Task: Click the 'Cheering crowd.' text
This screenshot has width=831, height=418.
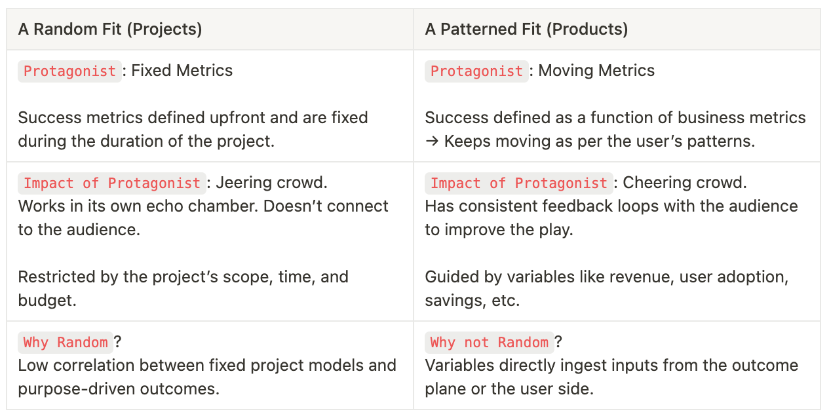Action: point(685,183)
